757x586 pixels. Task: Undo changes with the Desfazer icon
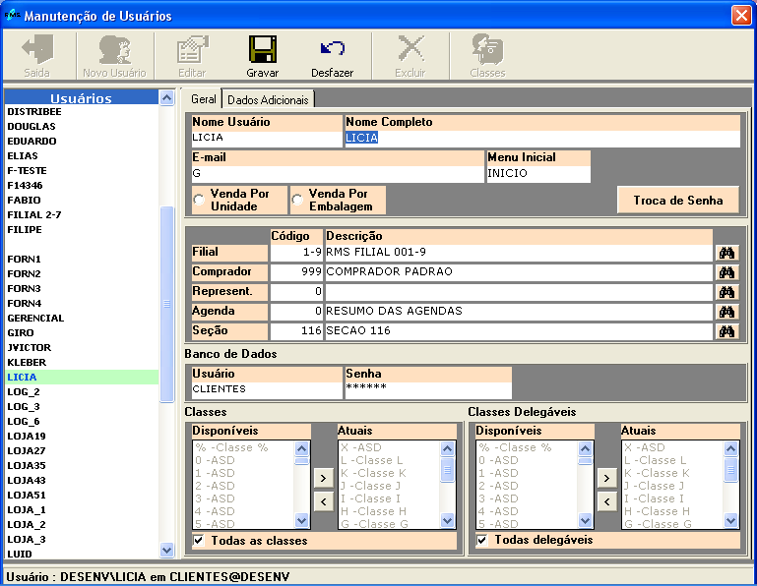click(332, 48)
